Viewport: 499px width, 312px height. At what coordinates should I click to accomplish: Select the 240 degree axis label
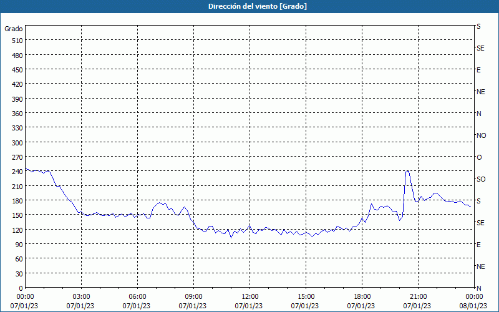[x=17, y=172]
